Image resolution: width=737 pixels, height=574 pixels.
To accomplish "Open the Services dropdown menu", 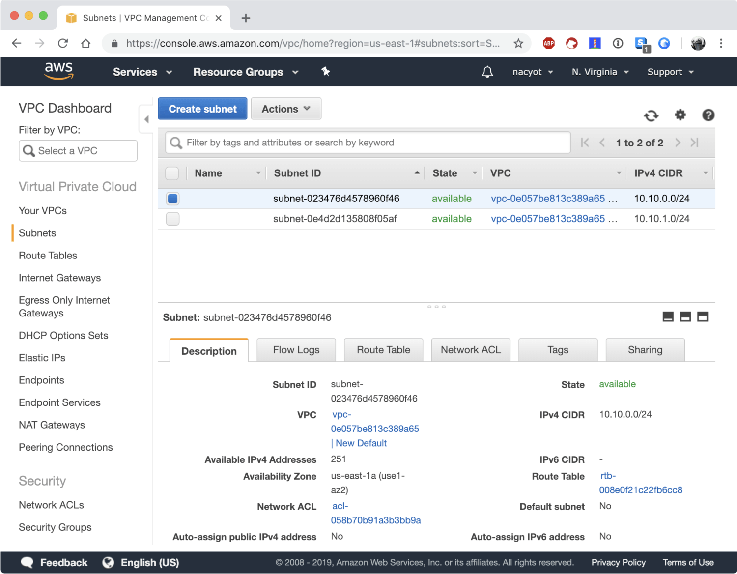I will [x=142, y=72].
